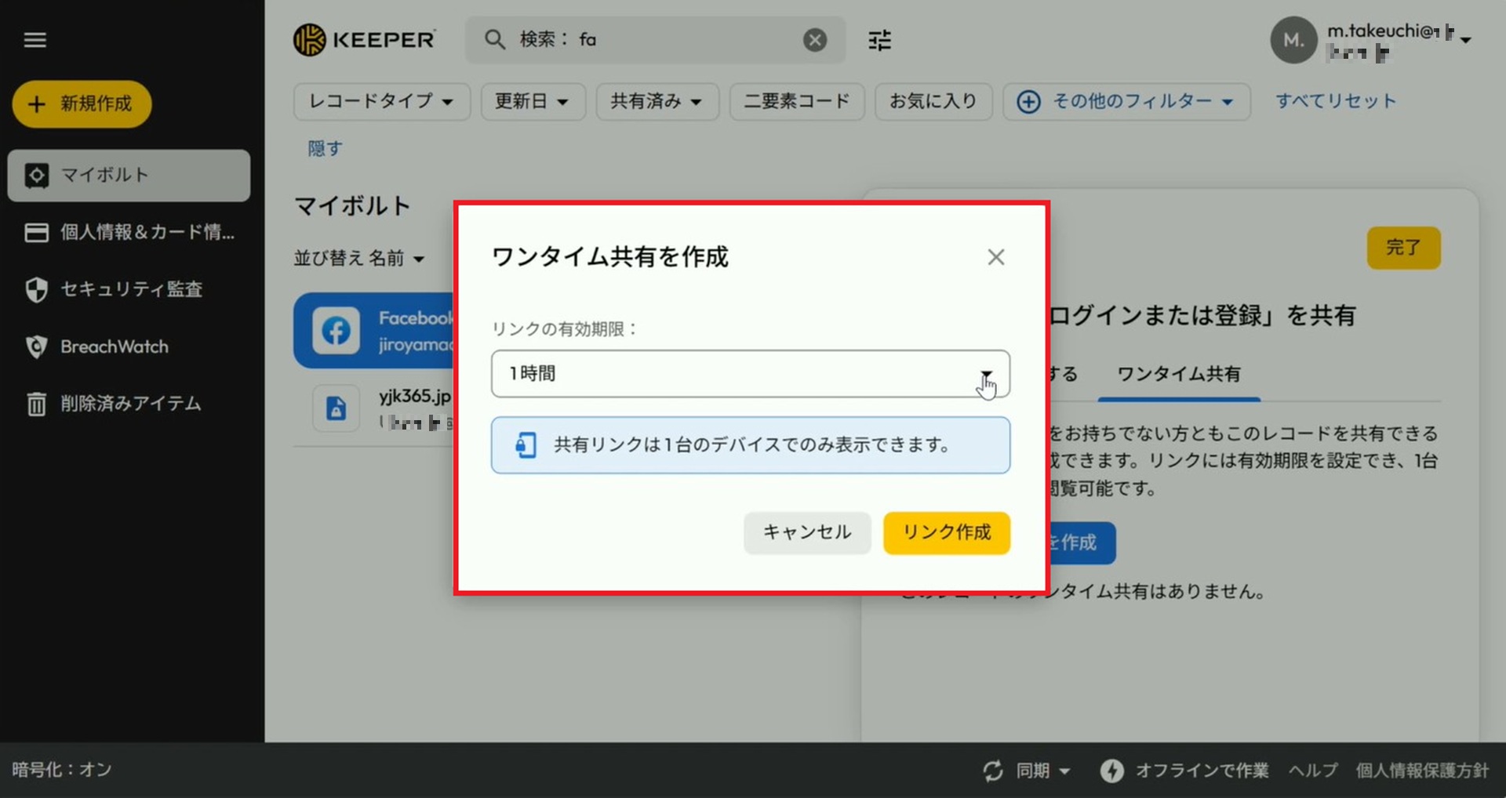Click the Facebook record icon
Image resolution: width=1506 pixels, height=798 pixels.
tap(336, 331)
